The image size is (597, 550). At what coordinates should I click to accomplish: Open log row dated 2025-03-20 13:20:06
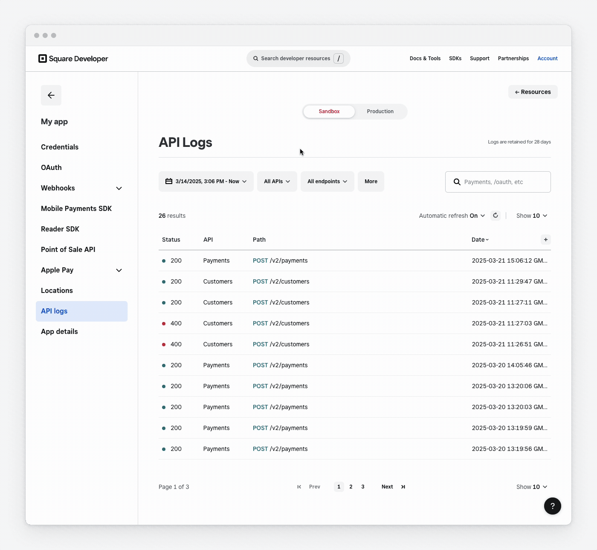pos(355,386)
